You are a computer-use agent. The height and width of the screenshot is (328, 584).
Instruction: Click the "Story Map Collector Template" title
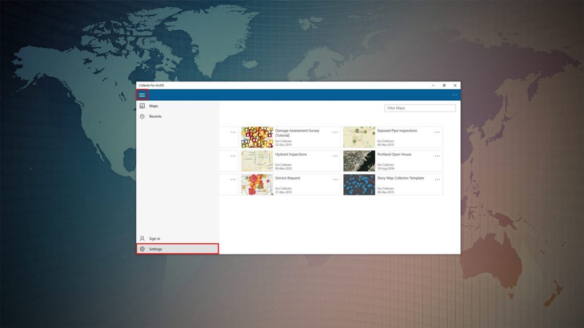tap(400, 178)
